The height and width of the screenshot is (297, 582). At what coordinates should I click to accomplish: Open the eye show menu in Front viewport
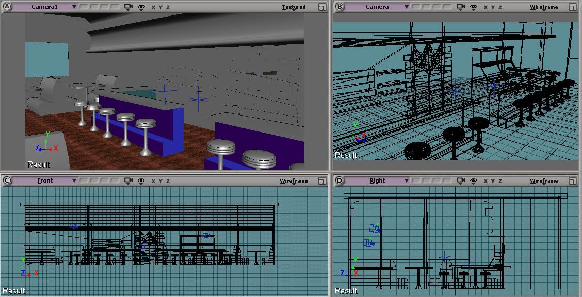(141, 180)
